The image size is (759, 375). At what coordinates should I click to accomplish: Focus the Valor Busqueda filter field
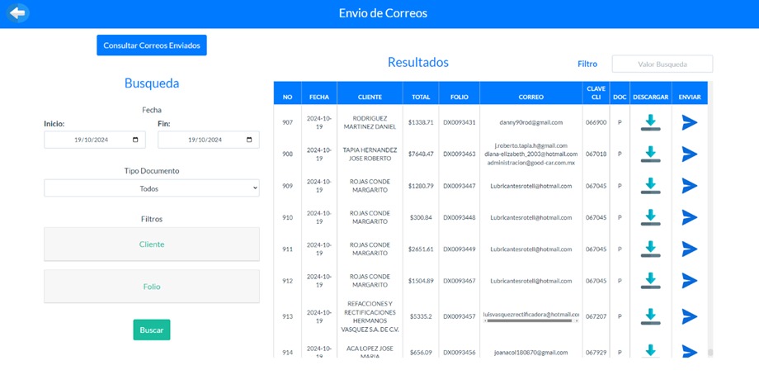(x=662, y=64)
